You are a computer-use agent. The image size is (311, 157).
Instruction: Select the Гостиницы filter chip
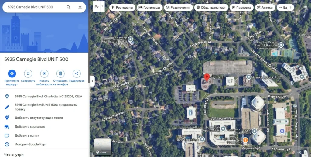click(149, 7)
